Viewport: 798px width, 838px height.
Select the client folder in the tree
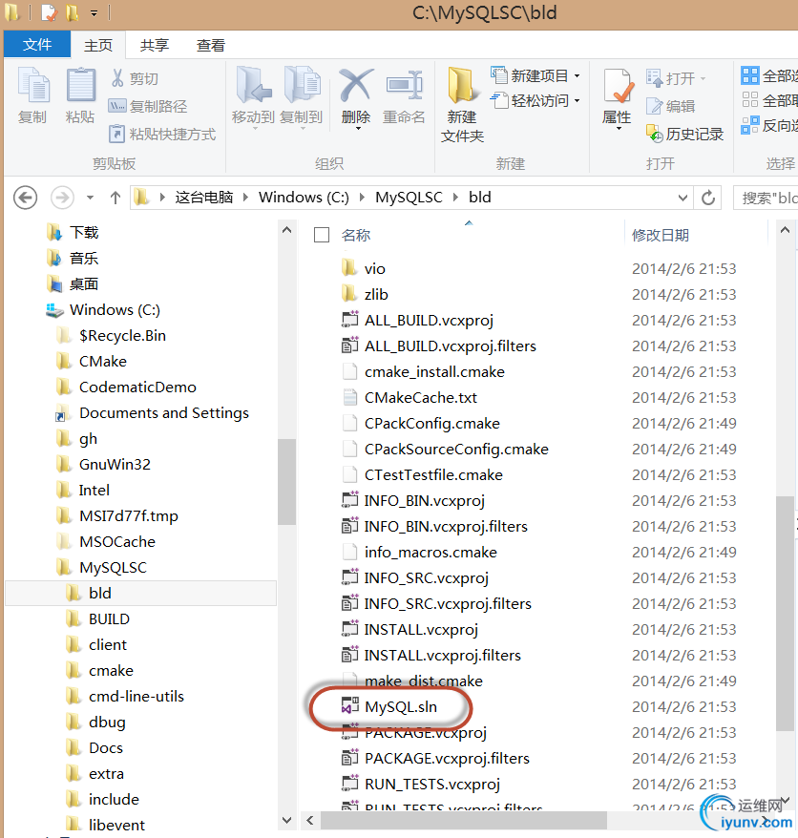click(108, 644)
